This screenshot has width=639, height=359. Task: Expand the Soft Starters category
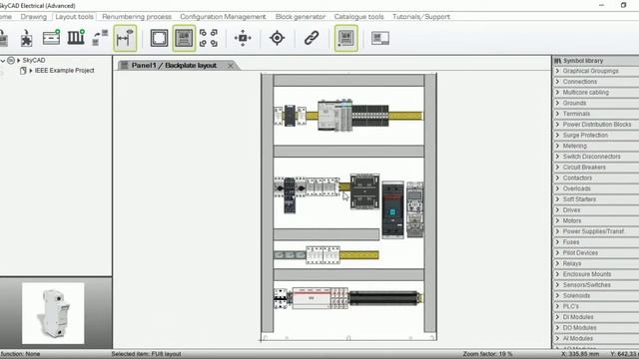557,199
